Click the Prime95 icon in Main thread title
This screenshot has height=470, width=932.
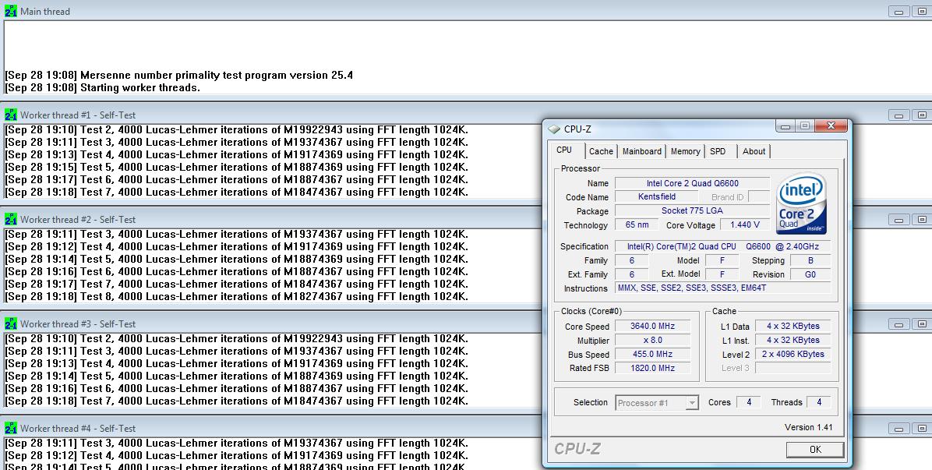(11, 11)
